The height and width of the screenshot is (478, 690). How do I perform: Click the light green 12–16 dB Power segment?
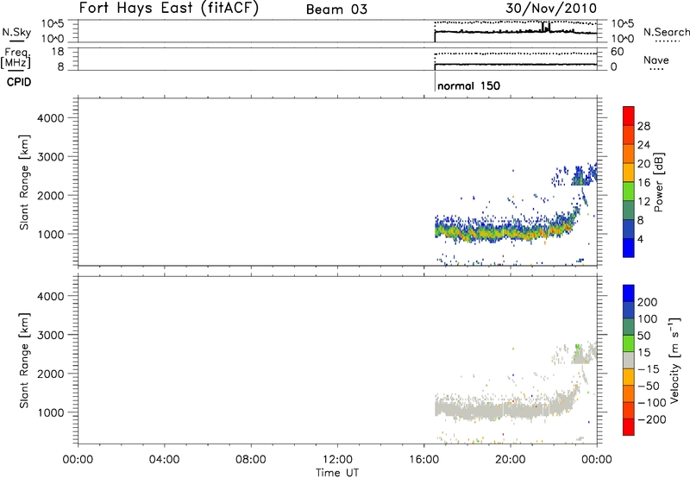[x=629, y=192]
